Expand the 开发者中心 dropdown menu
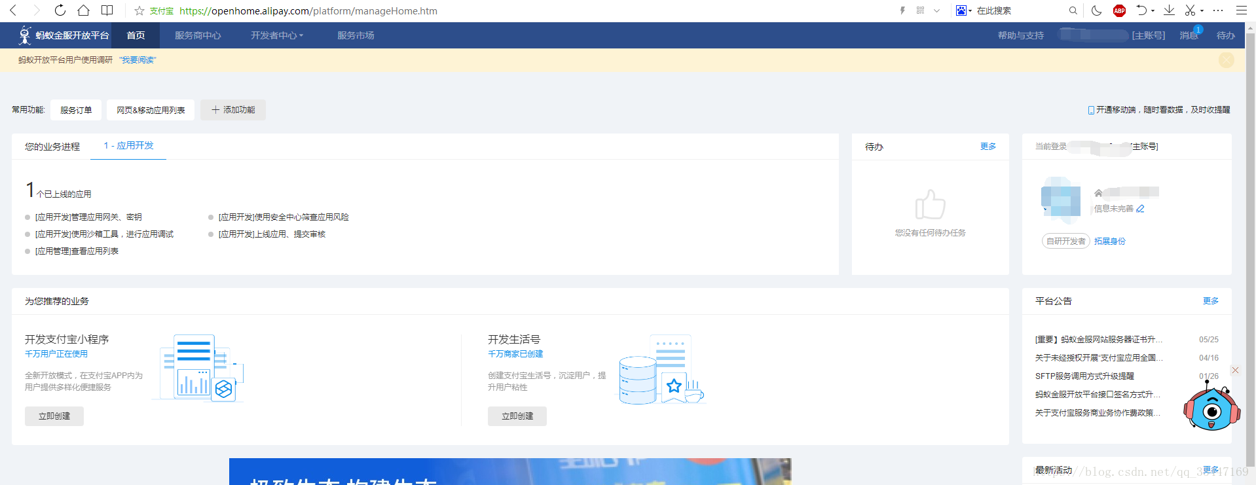1256x485 pixels. pyautogui.click(x=277, y=35)
